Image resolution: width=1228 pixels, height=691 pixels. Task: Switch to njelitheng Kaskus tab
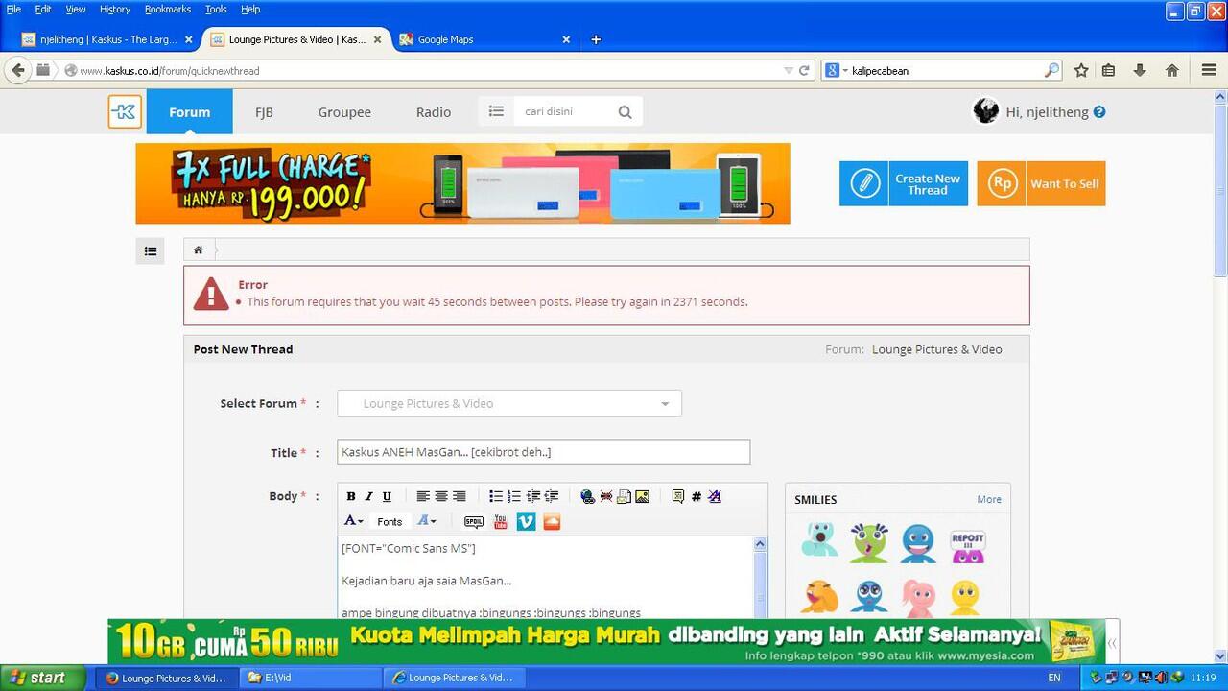click(x=106, y=39)
